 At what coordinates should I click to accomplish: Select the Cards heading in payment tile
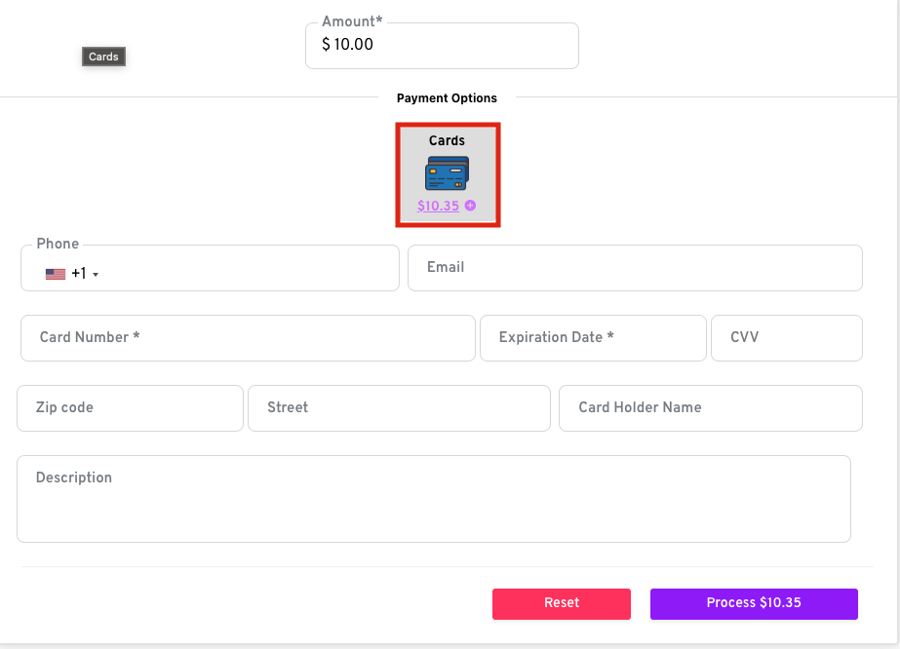(x=447, y=140)
